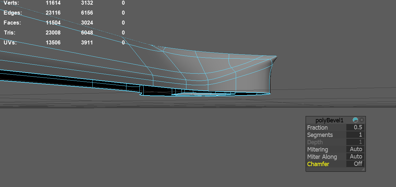Click the UVs count 3911
The image size is (396, 187).
[x=87, y=42]
